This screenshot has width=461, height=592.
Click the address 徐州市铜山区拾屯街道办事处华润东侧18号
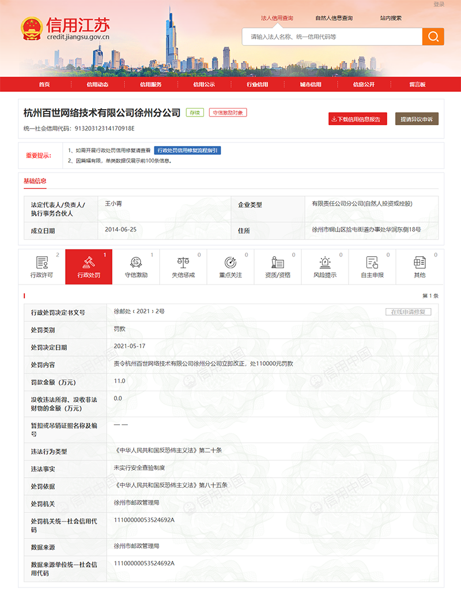(366, 229)
